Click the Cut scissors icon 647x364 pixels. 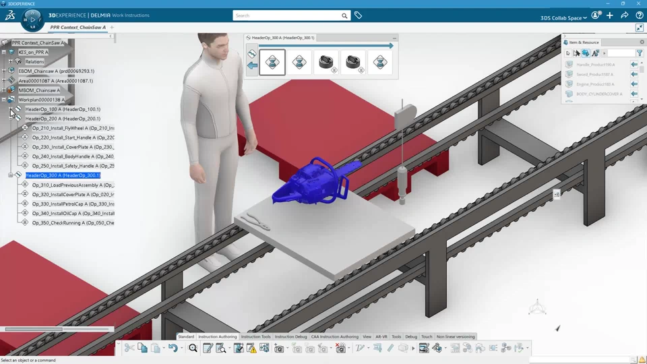point(129,348)
